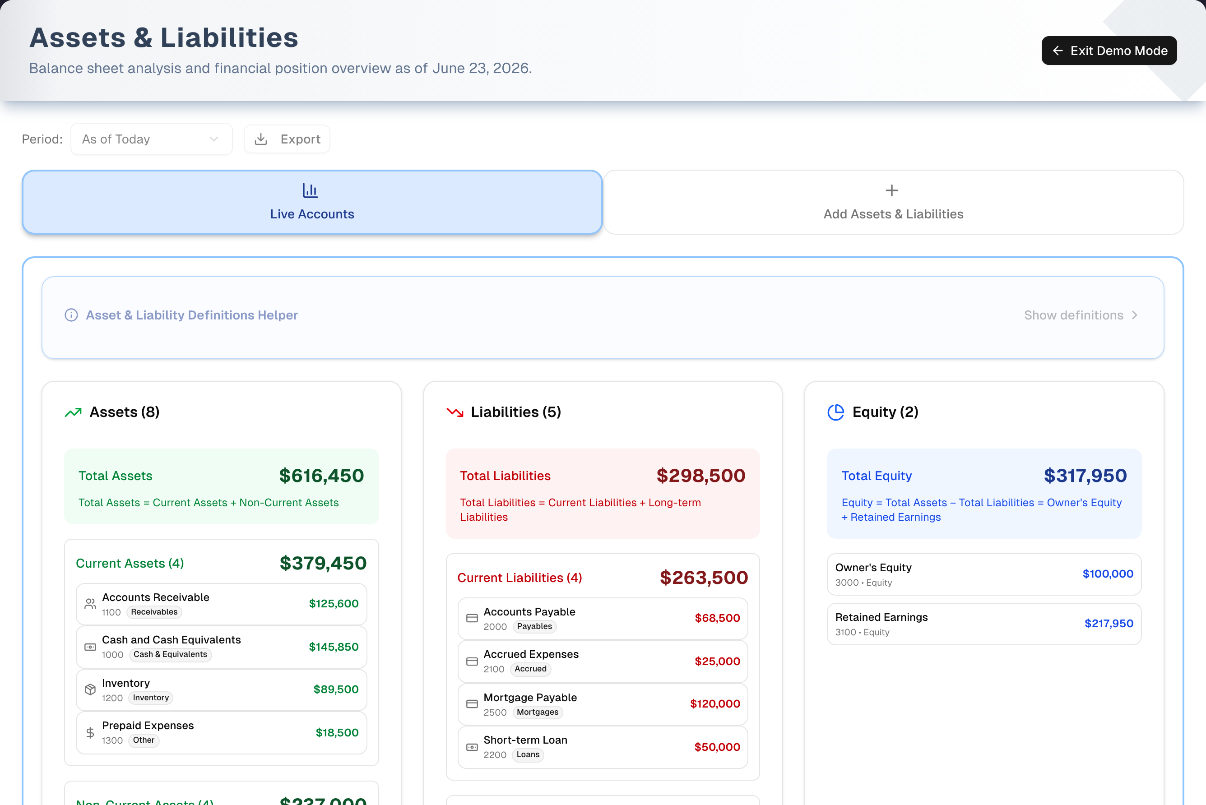Switch to the Live Accounts tab
The height and width of the screenshot is (805, 1206).
pyautogui.click(x=312, y=202)
